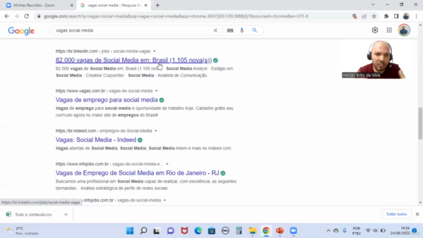
Task: Open the Google account avatar
Action: (x=404, y=30)
